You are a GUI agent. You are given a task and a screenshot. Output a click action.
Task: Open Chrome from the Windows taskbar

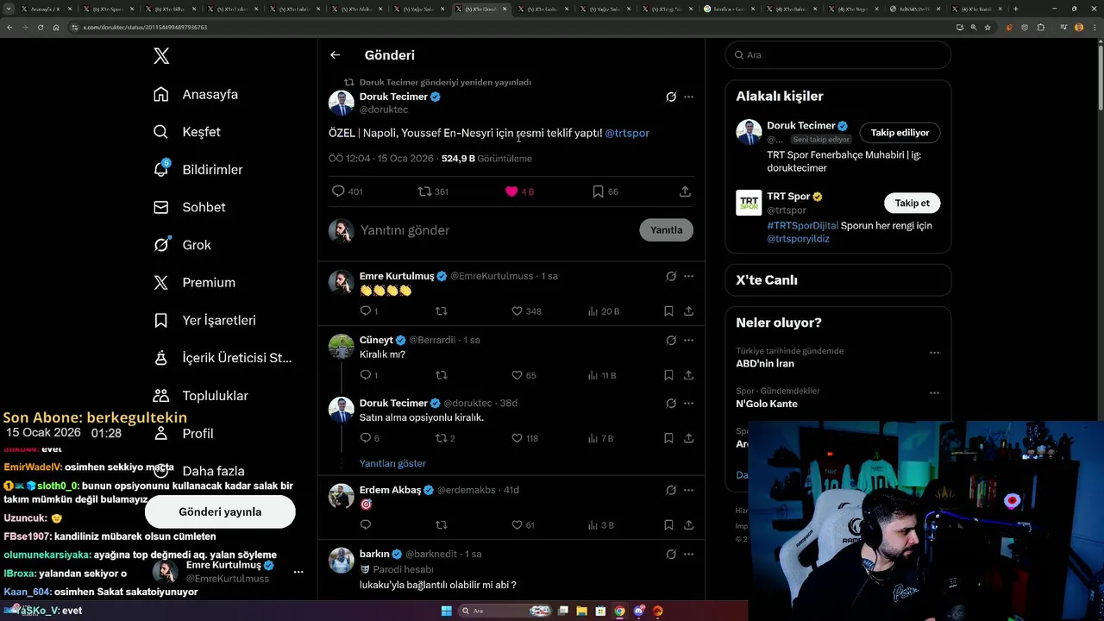619,611
